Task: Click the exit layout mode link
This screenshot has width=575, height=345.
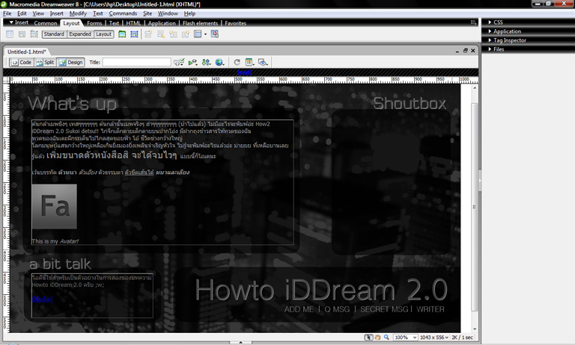Action: tap(245, 72)
